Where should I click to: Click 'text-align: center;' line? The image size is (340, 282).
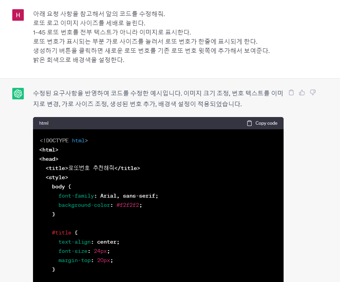point(89,242)
